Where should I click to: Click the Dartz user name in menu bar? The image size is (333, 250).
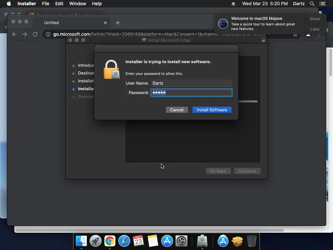pyautogui.click(x=299, y=4)
